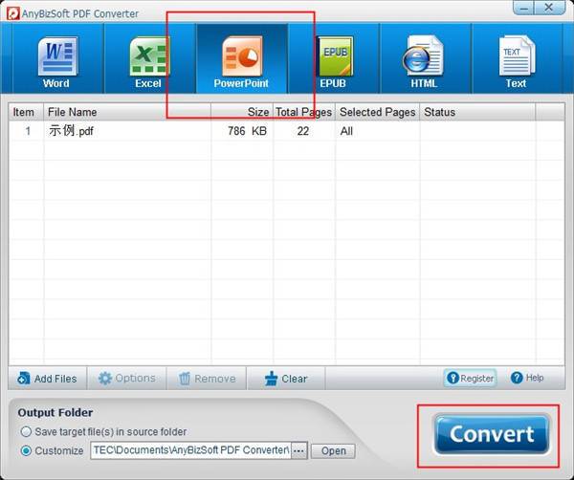Choose the Text output format
This screenshot has height=480, width=574.
pos(517,58)
